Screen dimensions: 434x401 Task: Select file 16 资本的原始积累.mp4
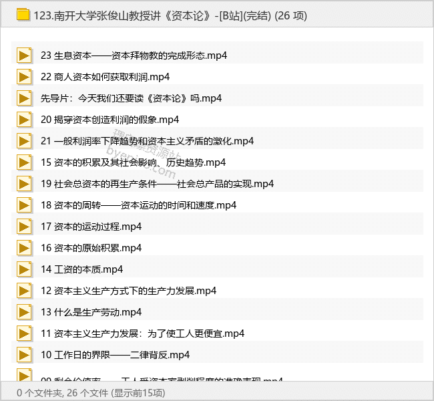pos(91,248)
